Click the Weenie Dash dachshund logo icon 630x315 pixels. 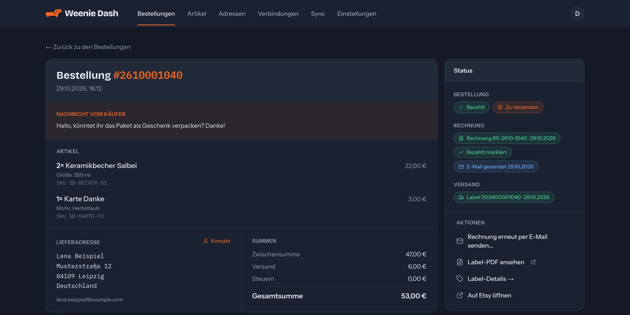tap(54, 13)
